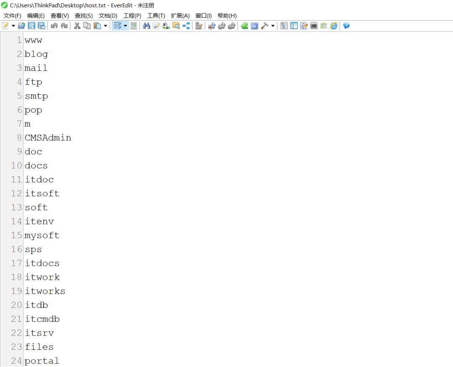Start macro recording with the red record icon
This screenshot has height=367, width=453.
(x=212, y=26)
